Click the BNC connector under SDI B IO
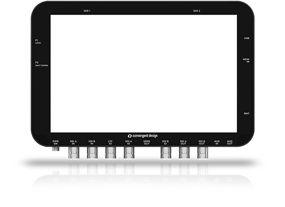The width and height of the screenshot is (285, 207). [x=166, y=152]
